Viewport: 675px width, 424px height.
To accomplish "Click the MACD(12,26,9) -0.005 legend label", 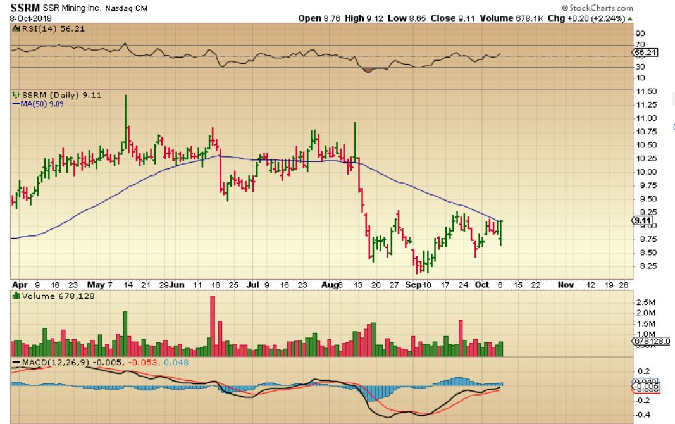I will pos(72,363).
